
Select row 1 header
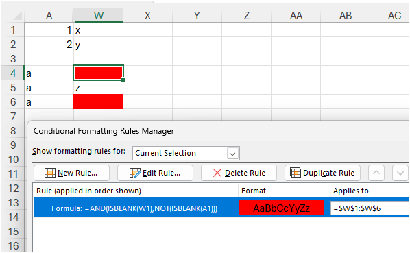point(13,29)
